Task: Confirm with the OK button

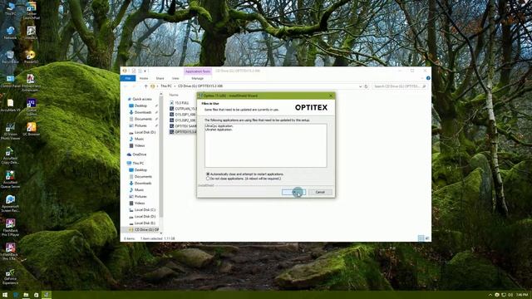Action: 293,192
